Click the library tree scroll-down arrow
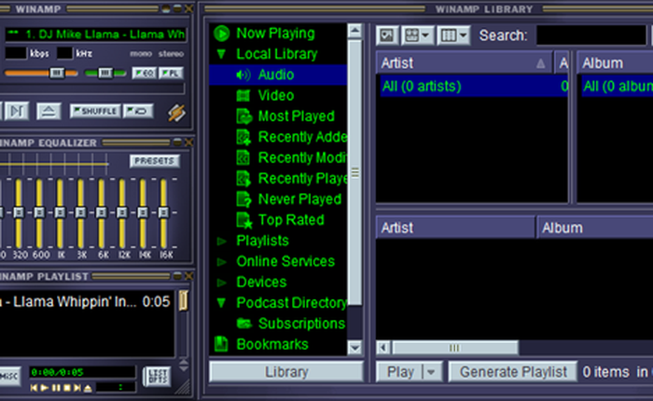The height and width of the screenshot is (401, 653). coord(354,347)
